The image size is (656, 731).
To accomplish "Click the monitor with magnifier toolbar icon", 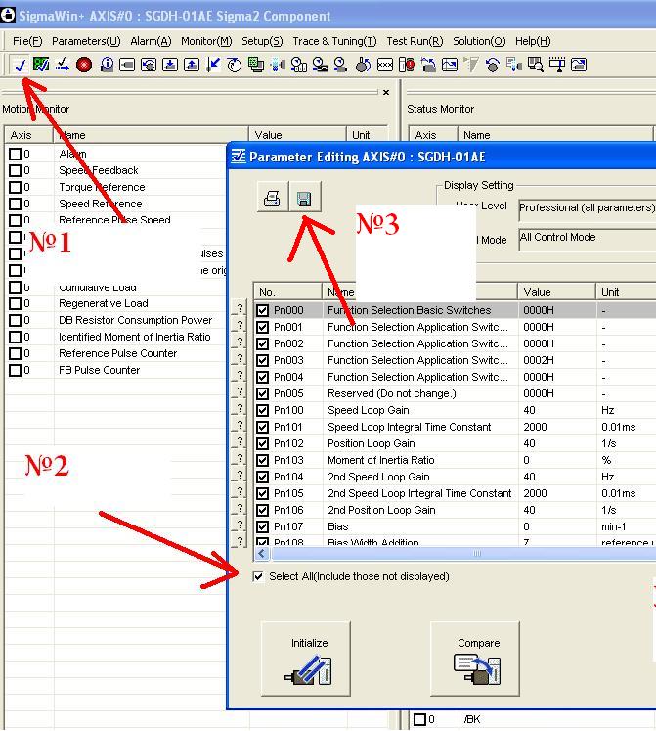I will coord(536,65).
